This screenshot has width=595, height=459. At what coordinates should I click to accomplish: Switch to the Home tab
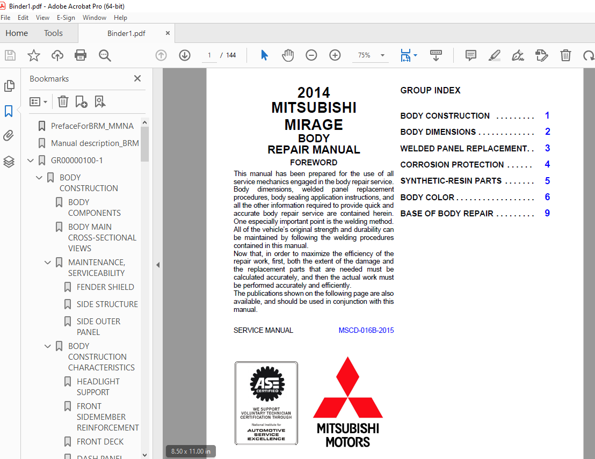pyautogui.click(x=17, y=33)
